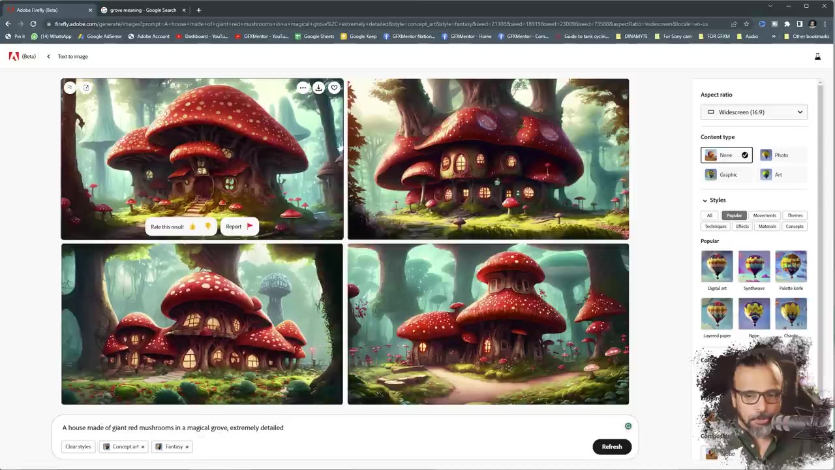
Task: Open the beaker icon in the Firefly header
Action: [817, 57]
